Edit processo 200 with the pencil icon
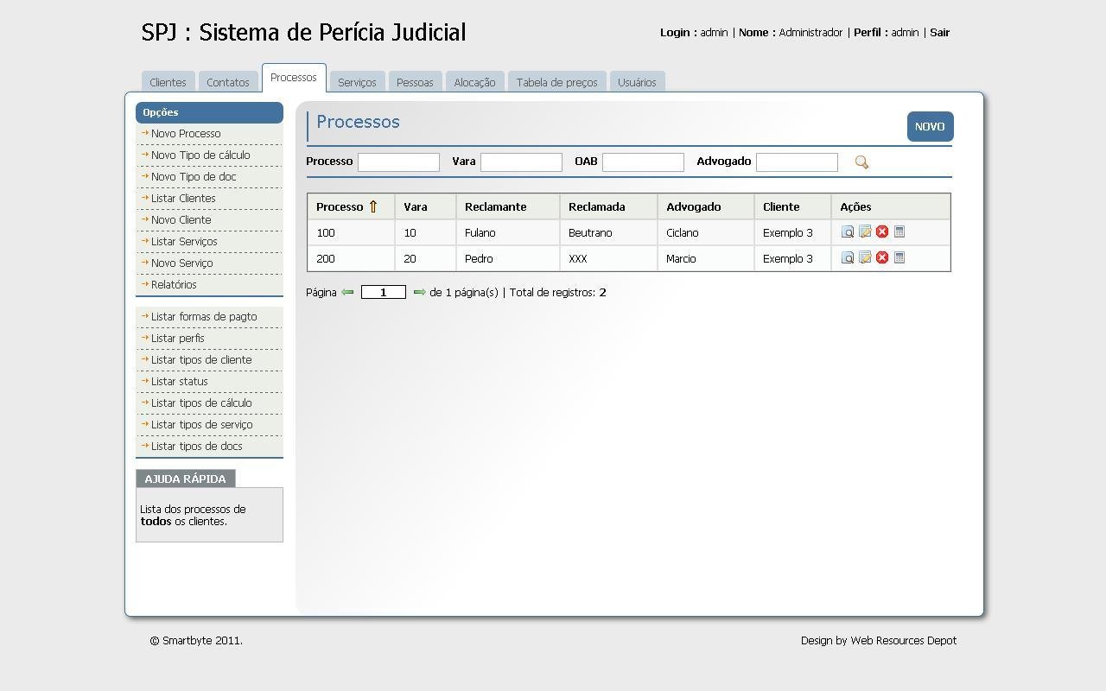 click(x=865, y=257)
